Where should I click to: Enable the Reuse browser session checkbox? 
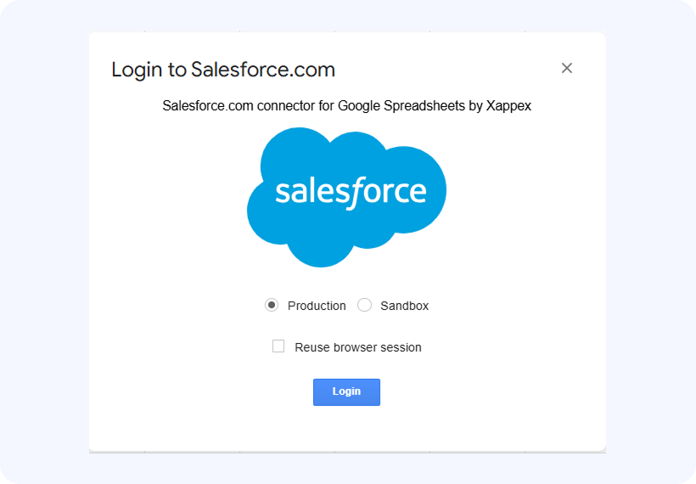[278, 346]
